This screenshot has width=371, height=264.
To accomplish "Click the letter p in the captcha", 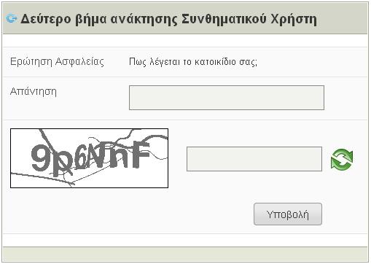I will [x=61, y=163].
